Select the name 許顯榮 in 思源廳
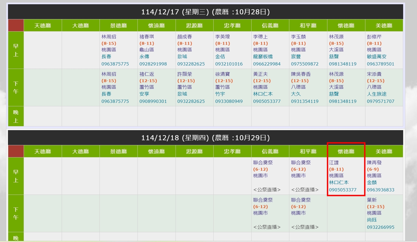Viewport: 417px width, 242px height. [185, 74]
